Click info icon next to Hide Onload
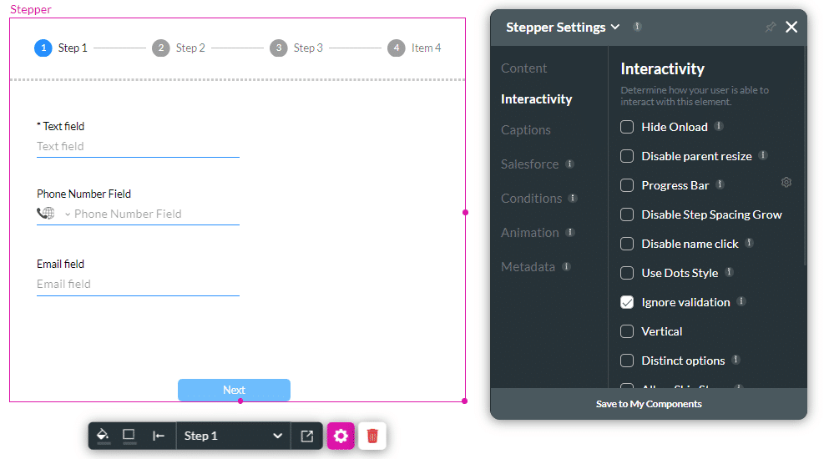 click(719, 126)
